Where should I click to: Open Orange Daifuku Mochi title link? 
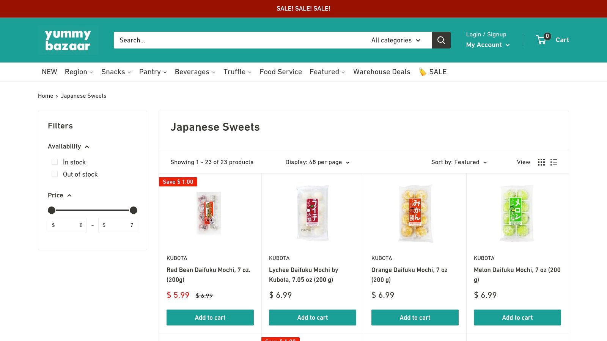[409, 275]
